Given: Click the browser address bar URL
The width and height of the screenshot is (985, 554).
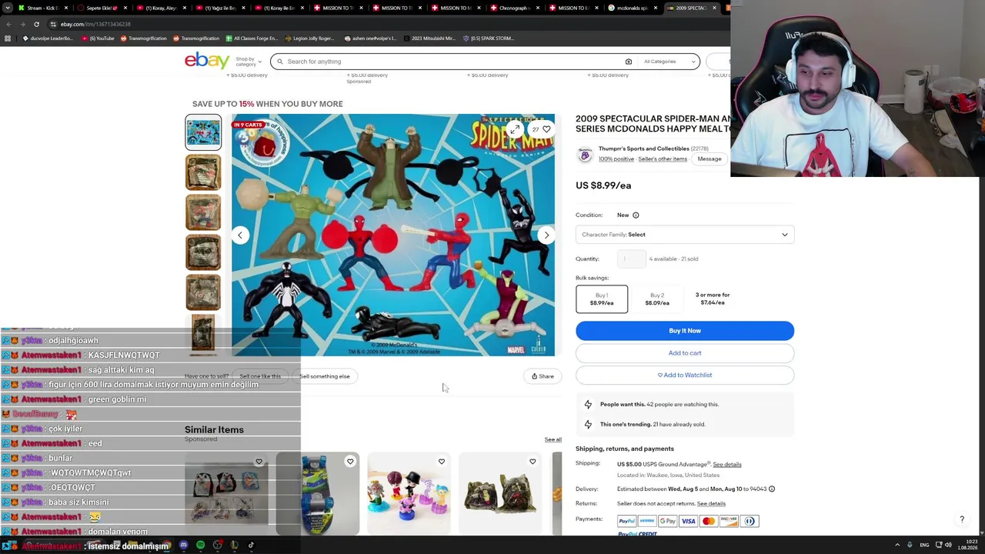Looking at the screenshot, I should [x=95, y=24].
